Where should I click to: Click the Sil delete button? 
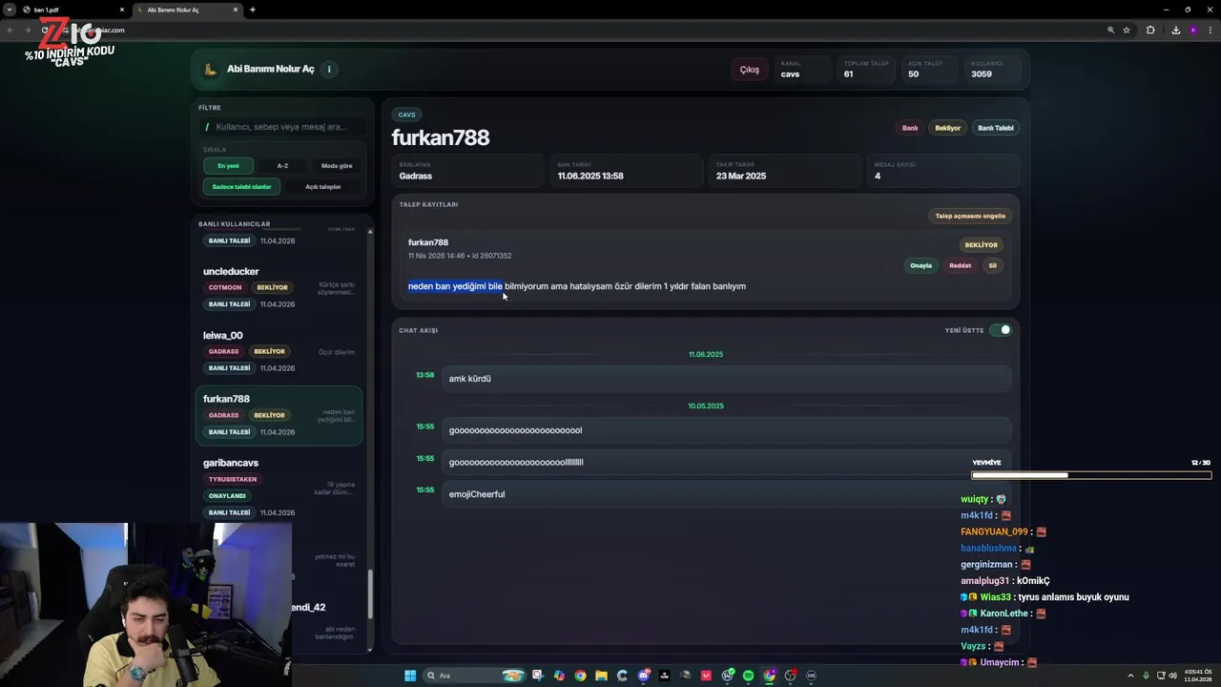click(992, 265)
